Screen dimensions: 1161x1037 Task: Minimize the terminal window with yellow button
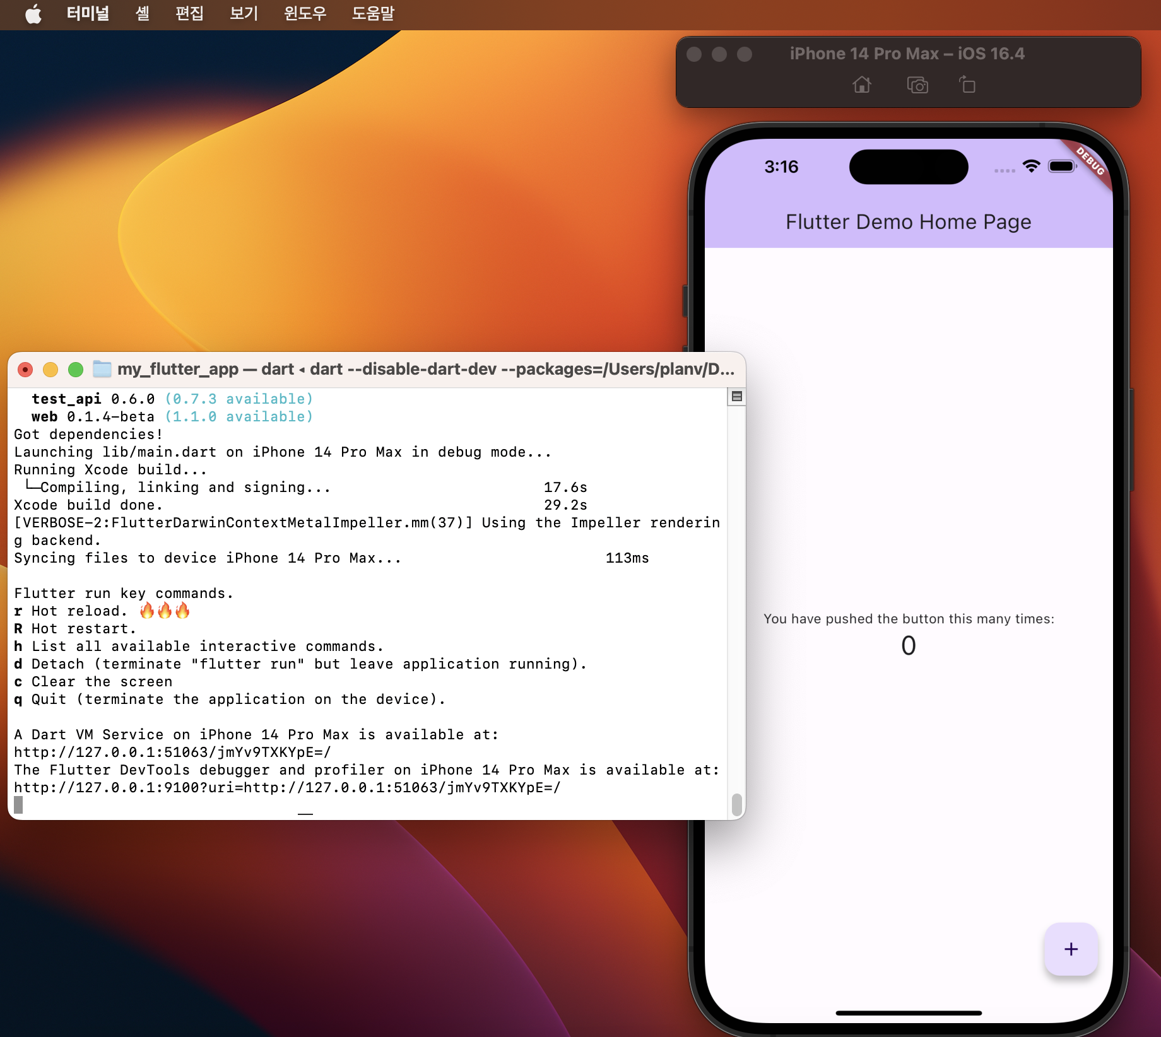[50, 370]
